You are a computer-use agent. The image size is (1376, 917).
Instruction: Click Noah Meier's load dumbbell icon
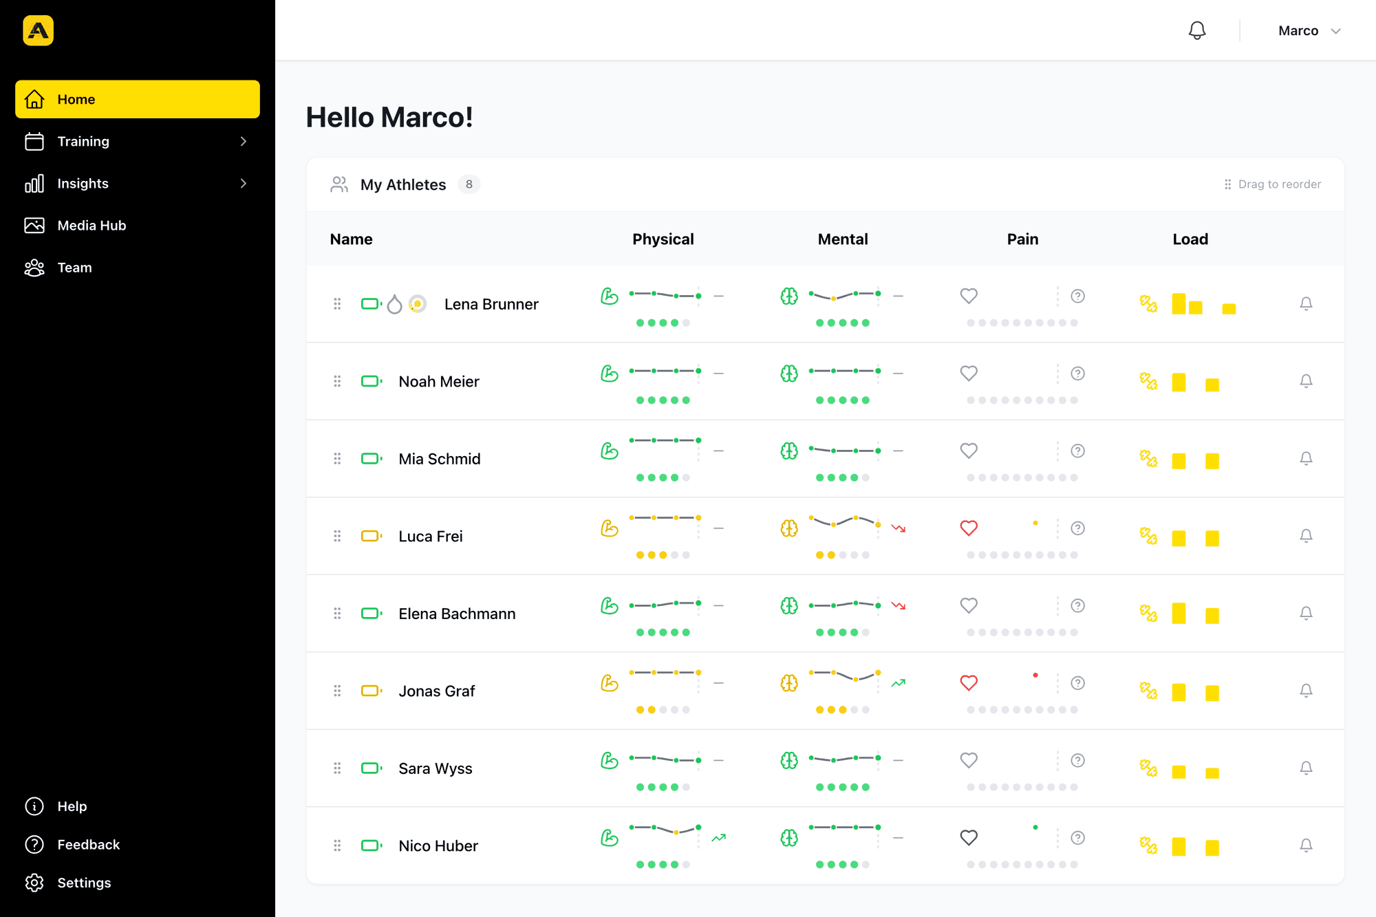tap(1148, 381)
